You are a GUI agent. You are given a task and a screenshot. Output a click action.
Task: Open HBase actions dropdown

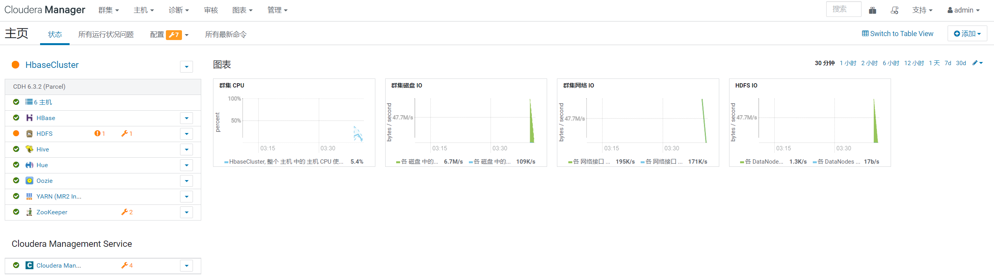187,118
